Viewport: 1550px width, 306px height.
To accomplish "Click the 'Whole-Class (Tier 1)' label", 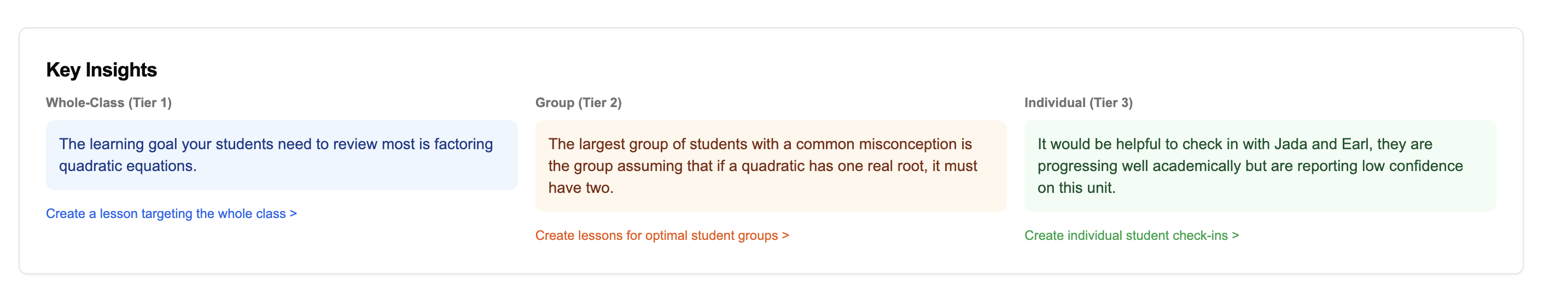I will click(x=109, y=103).
